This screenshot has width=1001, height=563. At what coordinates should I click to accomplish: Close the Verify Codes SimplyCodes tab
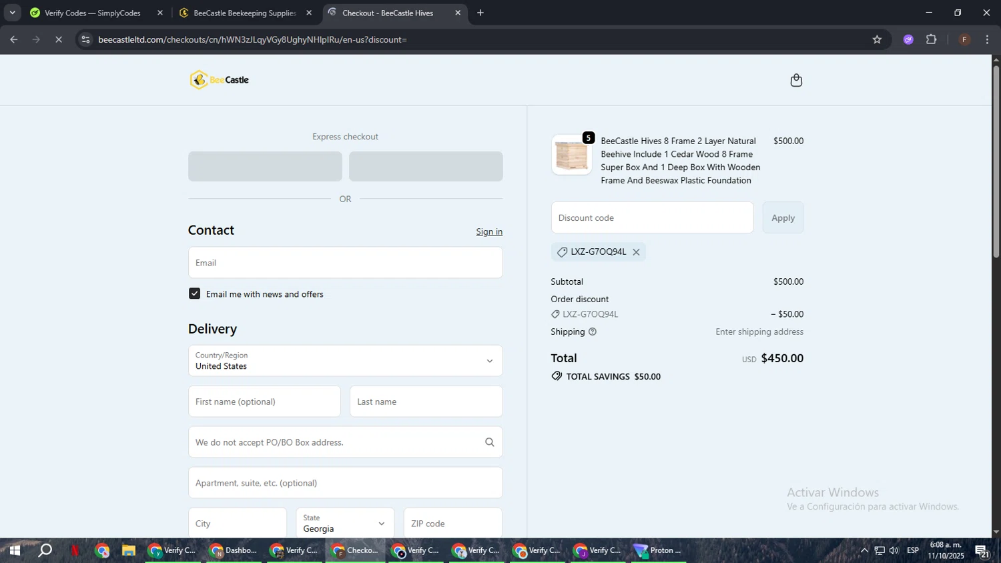[x=160, y=13]
